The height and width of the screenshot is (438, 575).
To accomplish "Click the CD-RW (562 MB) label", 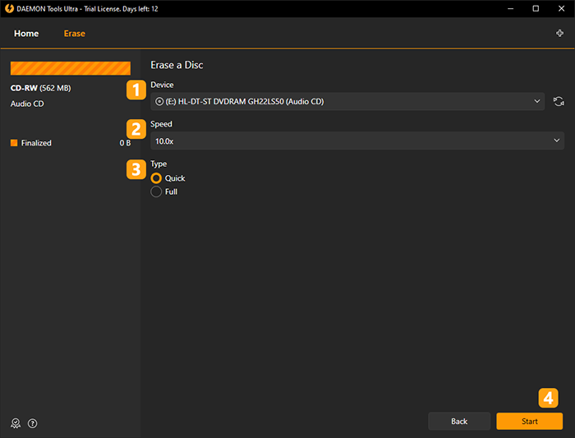I will 41,88.
